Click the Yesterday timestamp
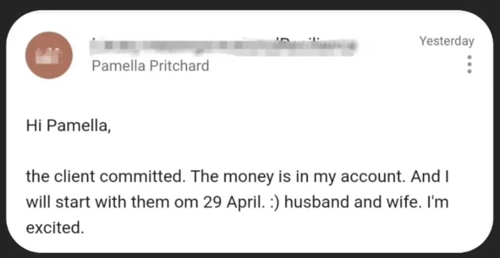500x258 pixels. [446, 41]
